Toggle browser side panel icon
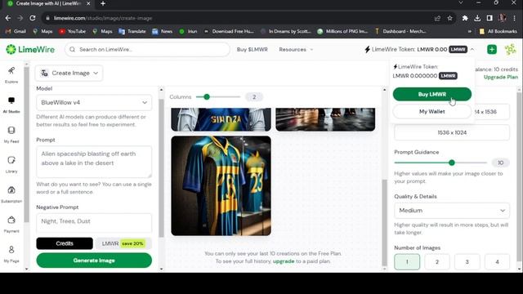Viewport: 523px width, 294px height. pyautogui.click(x=489, y=18)
